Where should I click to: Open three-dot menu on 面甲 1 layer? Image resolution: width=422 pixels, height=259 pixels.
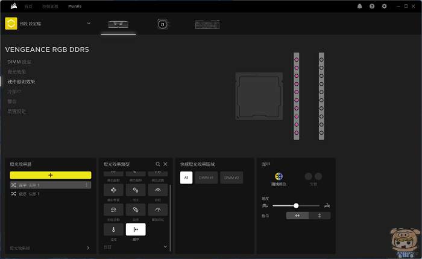tap(86, 185)
